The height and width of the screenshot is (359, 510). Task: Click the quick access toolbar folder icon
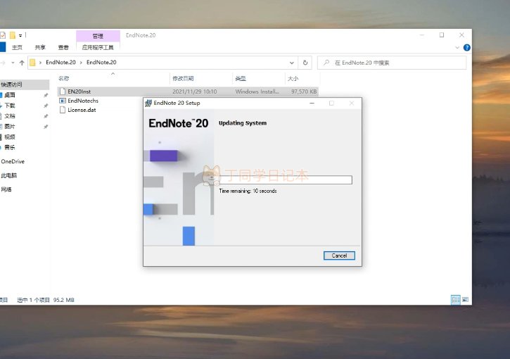point(13,34)
